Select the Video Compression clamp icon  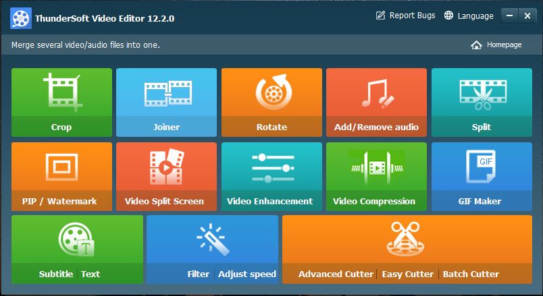(x=376, y=168)
